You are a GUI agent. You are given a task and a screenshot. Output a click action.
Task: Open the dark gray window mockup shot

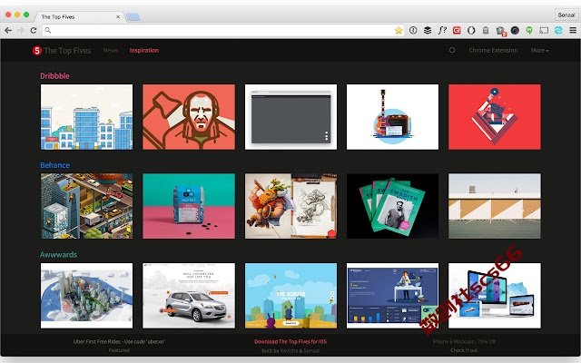click(x=290, y=117)
